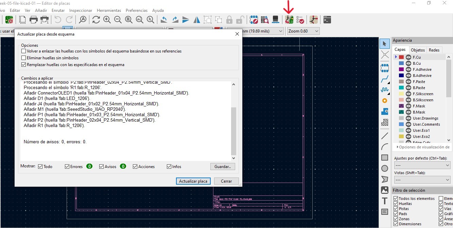Open the schematic editor icon
This screenshot has width=453, height=228.
coord(314,20)
